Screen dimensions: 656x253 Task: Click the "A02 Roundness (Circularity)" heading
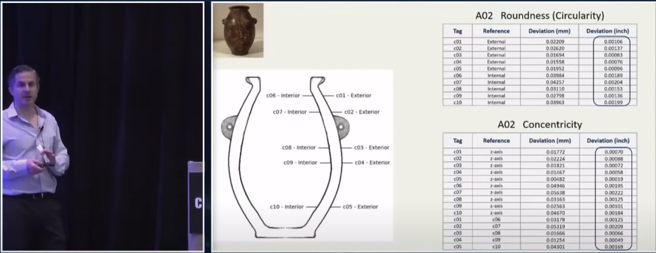point(539,16)
